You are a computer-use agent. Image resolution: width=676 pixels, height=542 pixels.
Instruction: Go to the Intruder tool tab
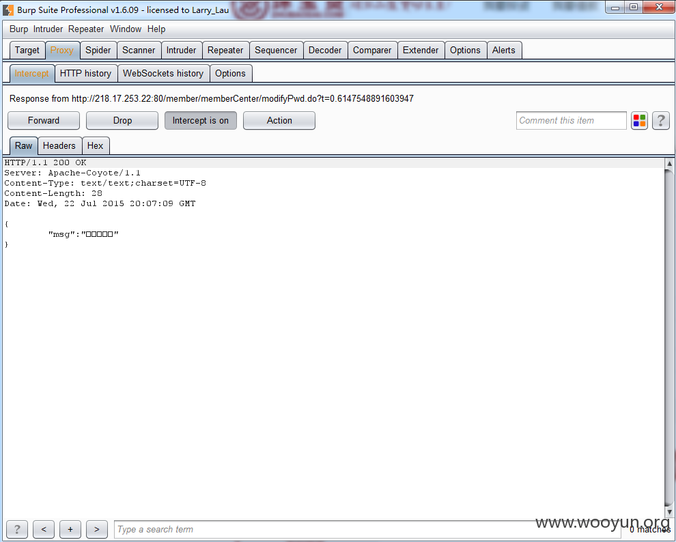[x=181, y=50]
